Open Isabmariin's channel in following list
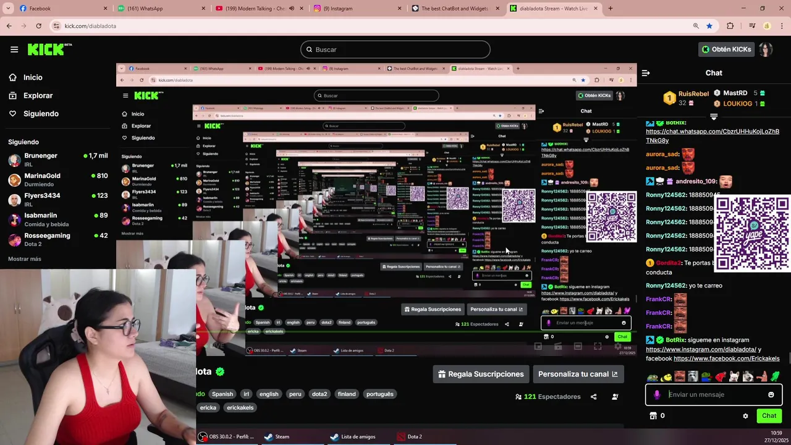791x445 pixels. (57, 219)
